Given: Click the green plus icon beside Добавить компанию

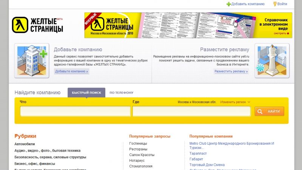Looking at the screenshot, I should tap(229, 4).
